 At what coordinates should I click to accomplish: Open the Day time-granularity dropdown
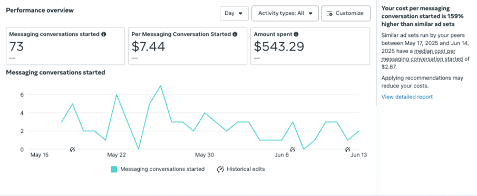[234, 13]
